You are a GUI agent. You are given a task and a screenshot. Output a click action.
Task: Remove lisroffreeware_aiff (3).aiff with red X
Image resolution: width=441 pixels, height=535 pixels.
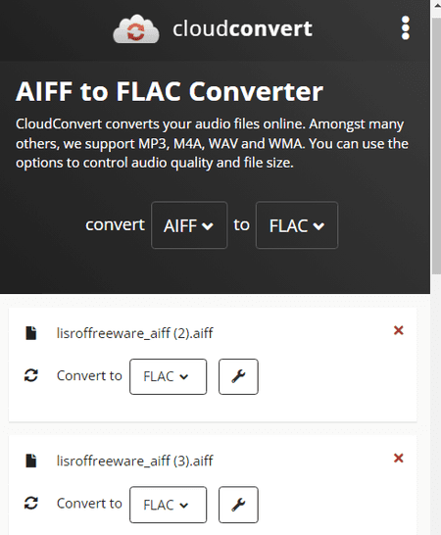[x=398, y=458]
